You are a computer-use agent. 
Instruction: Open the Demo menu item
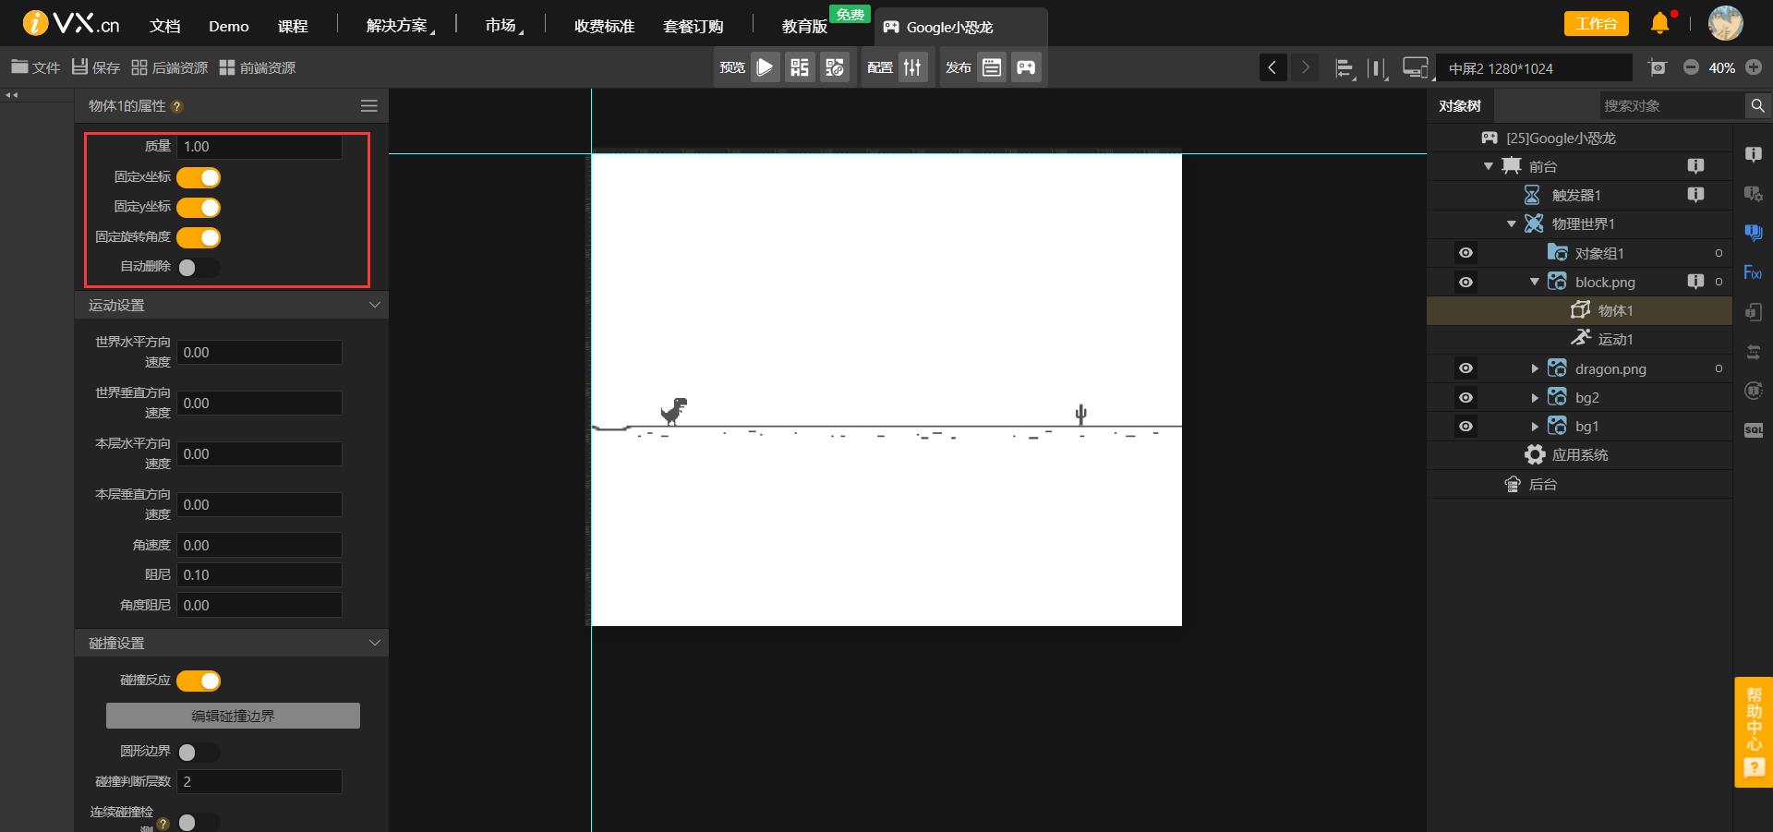229,26
